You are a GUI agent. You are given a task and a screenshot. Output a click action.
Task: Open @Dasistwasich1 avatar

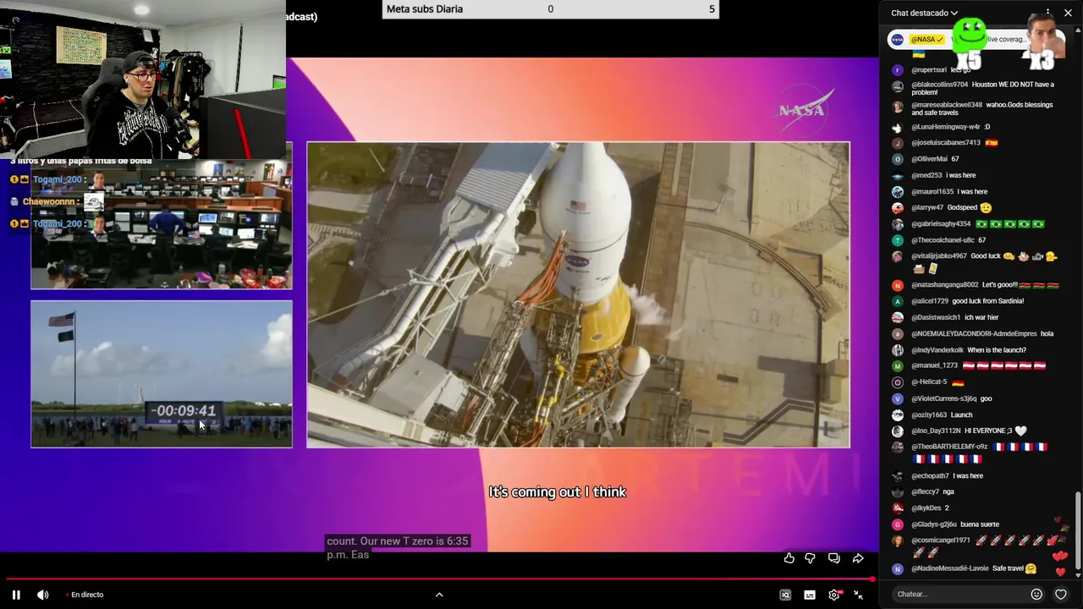(898, 317)
